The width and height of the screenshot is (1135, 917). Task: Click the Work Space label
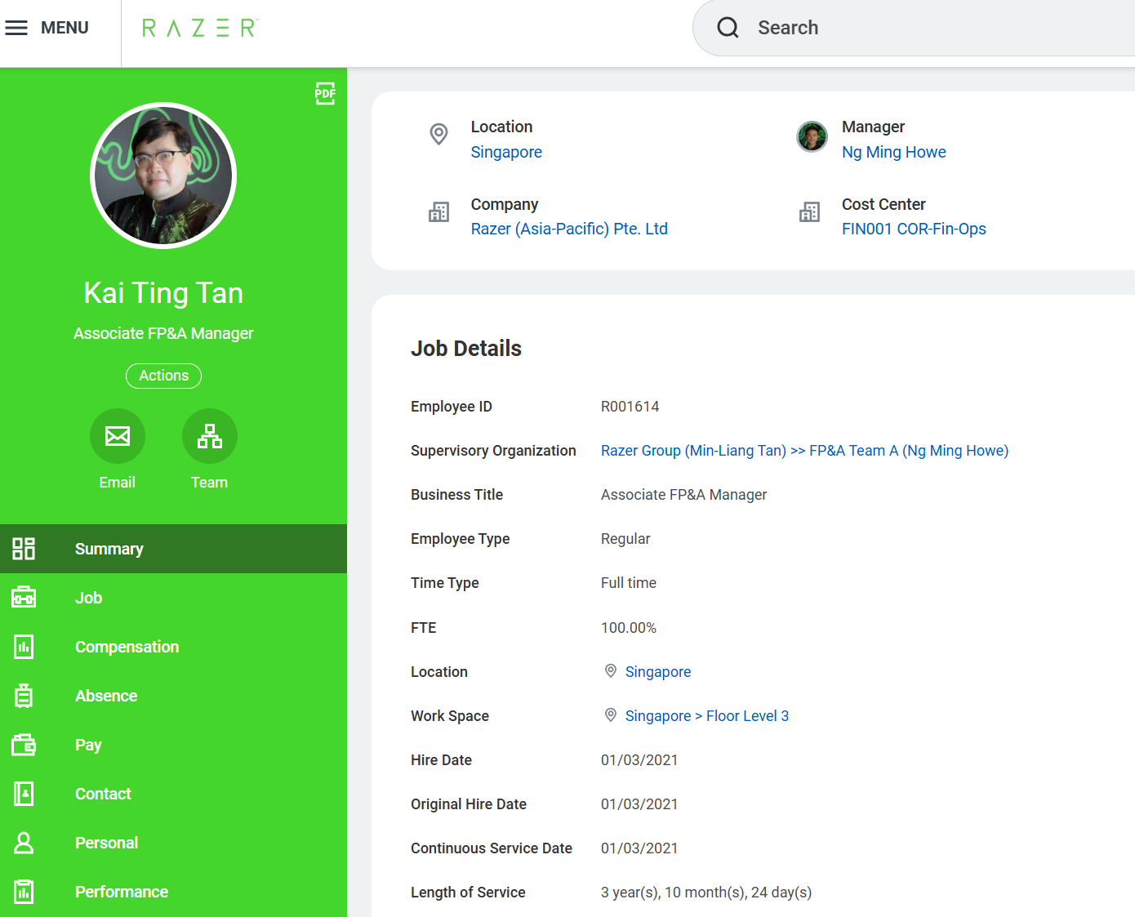click(x=450, y=716)
